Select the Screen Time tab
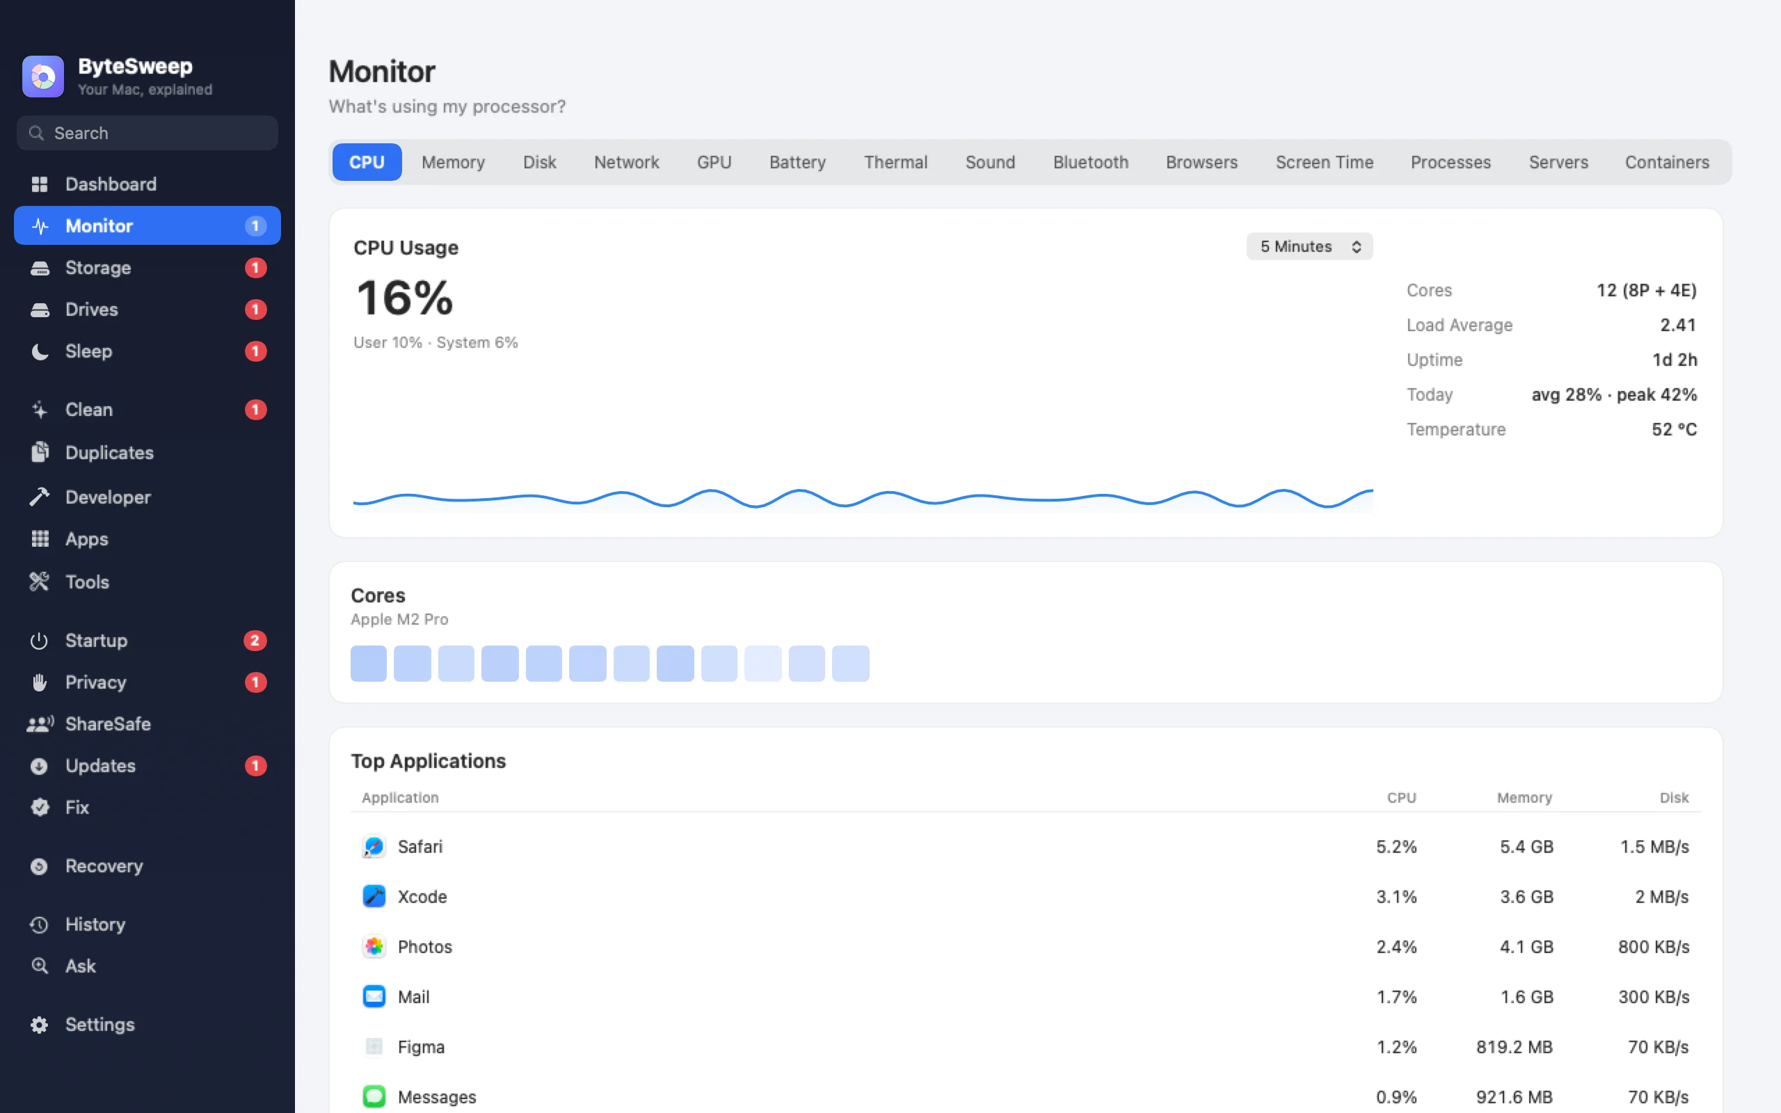The width and height of the screenshot is (1781, 1113). click(1324, 162)
